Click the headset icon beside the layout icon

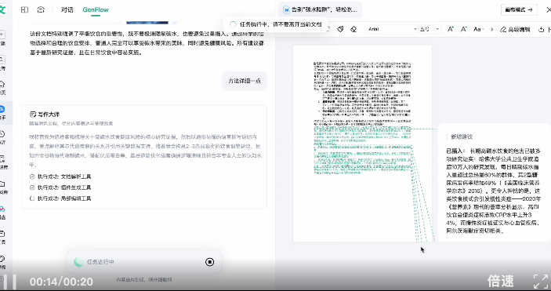[x=41, y=10]
